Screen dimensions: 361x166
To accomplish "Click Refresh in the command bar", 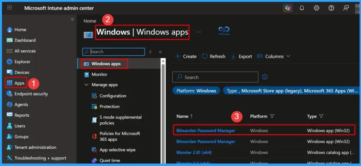I will (213, 57).
